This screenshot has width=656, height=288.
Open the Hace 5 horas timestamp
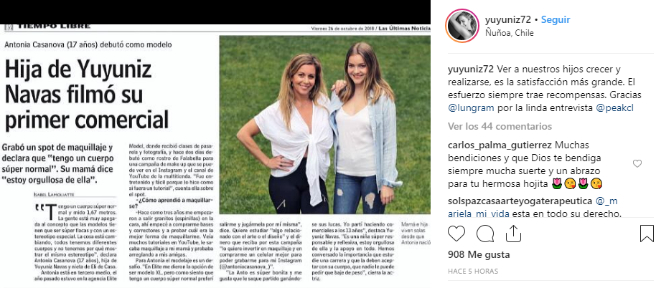pyautogui.click(x=473, y=272)
